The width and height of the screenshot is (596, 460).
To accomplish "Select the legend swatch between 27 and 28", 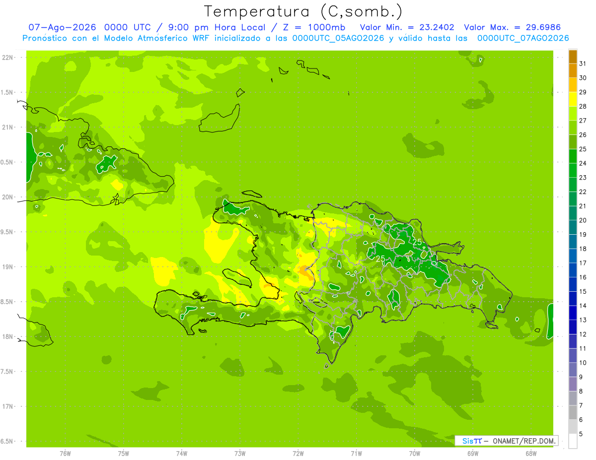I will point(573,114).
